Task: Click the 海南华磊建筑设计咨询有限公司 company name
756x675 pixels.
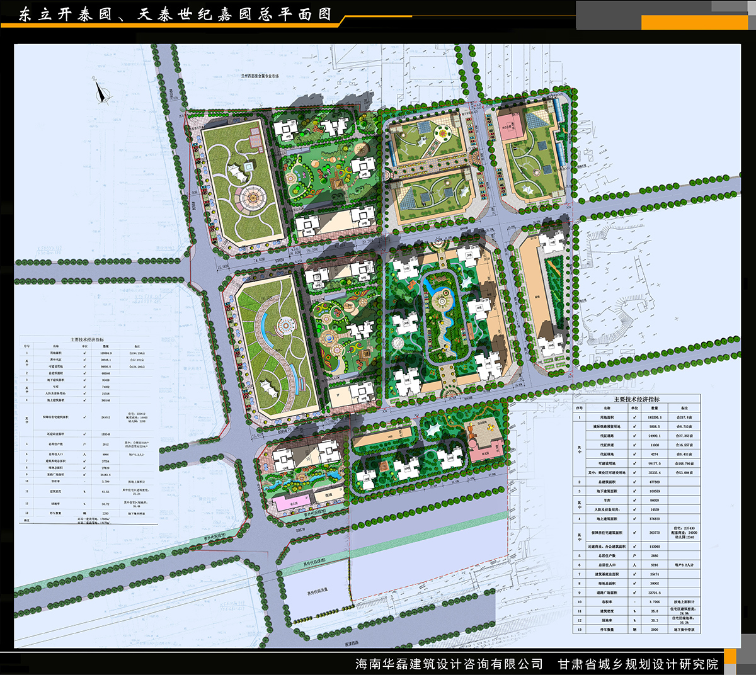Action: (x=449, y=664)
